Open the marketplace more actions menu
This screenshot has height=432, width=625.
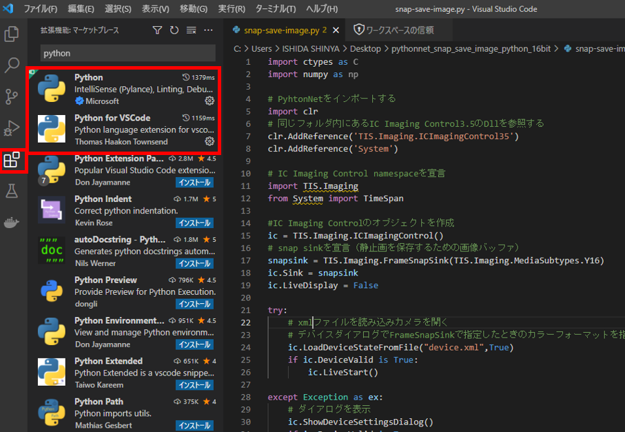pyautogui.click(x=209, y=30)
